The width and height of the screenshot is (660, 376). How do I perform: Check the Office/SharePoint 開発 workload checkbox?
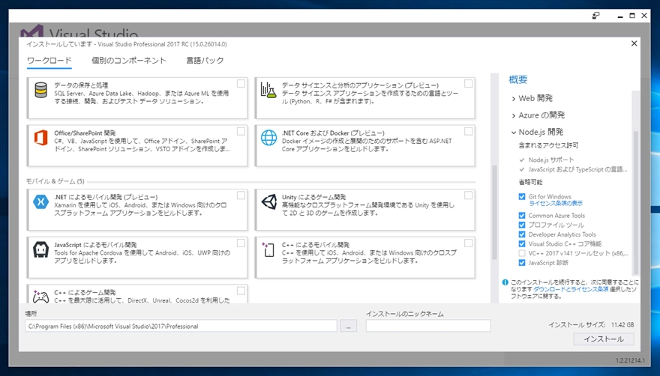241,131
